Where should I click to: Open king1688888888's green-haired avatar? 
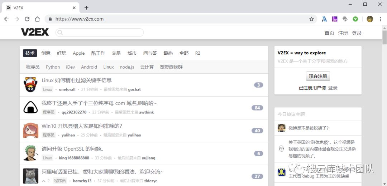(x=30, y=153)
